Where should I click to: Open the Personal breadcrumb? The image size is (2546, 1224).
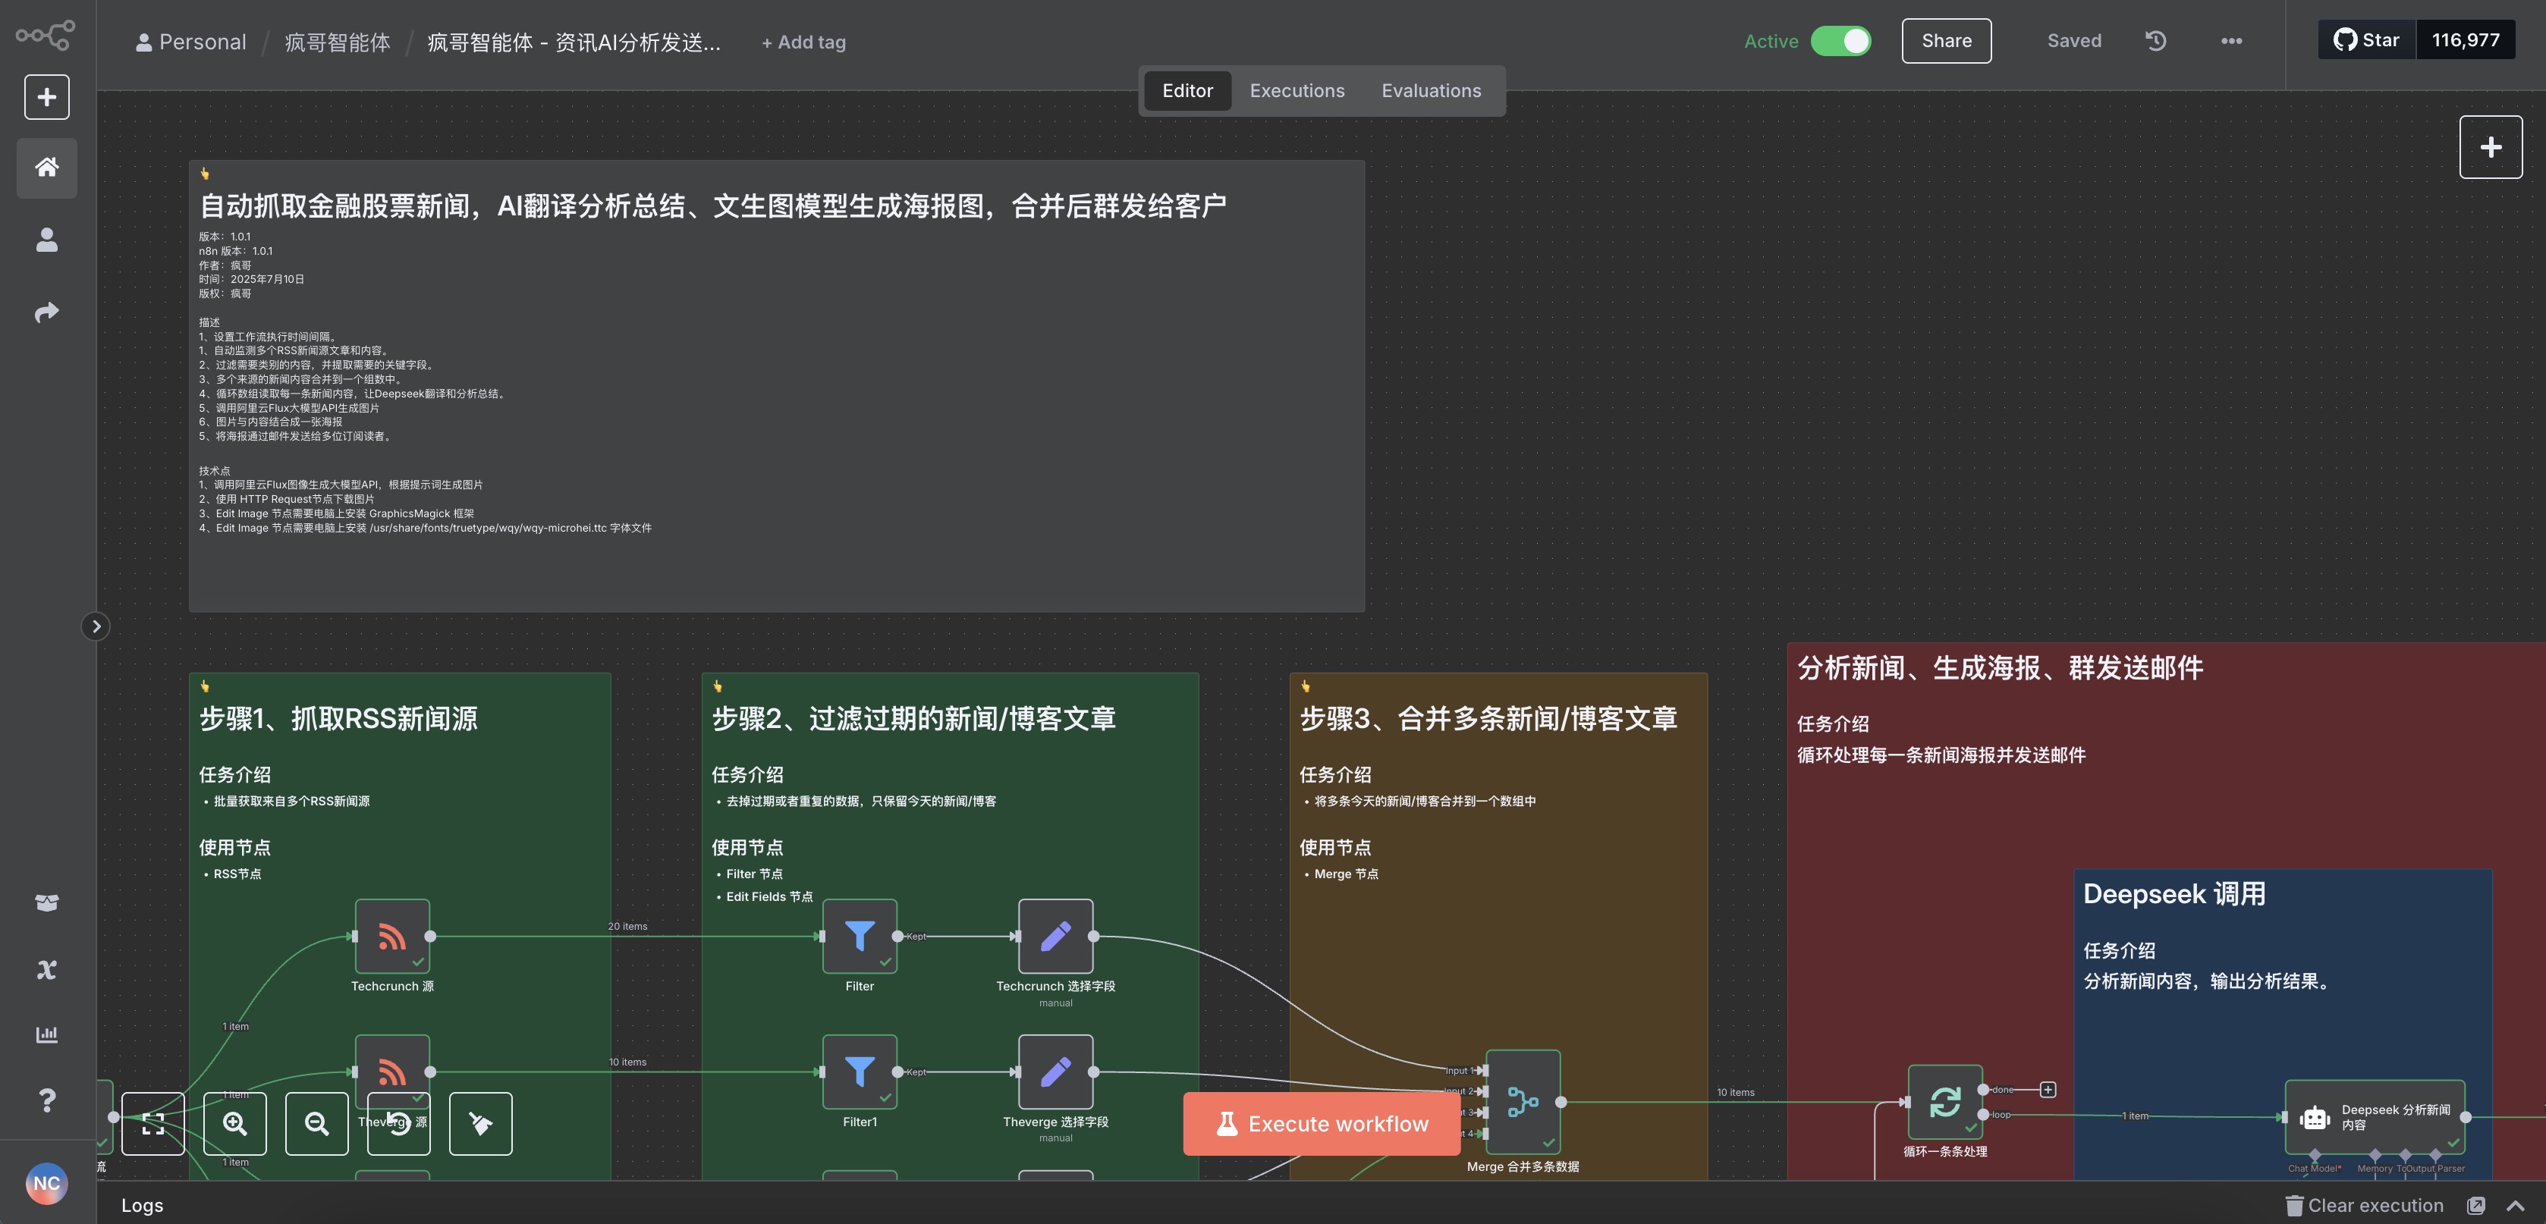192,42
